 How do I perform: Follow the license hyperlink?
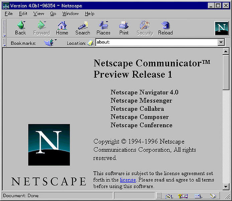click(128, 180)
